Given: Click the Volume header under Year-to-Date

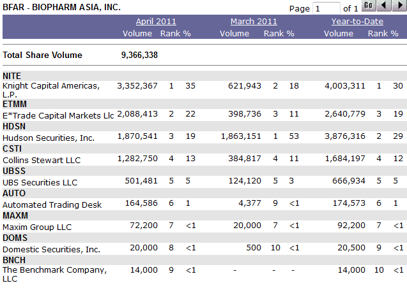Looking at the screenshot, I should [338, 33].
